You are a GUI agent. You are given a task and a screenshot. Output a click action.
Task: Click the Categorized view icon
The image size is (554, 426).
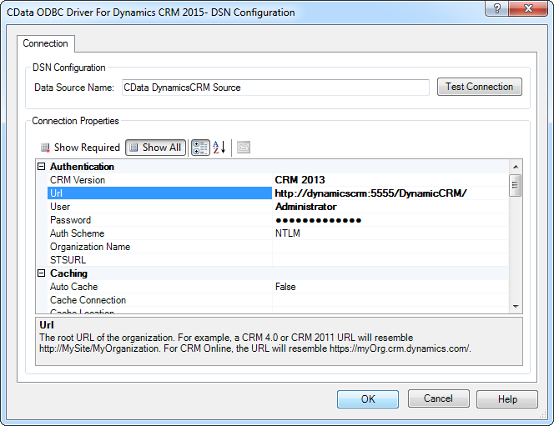[200, 148]
